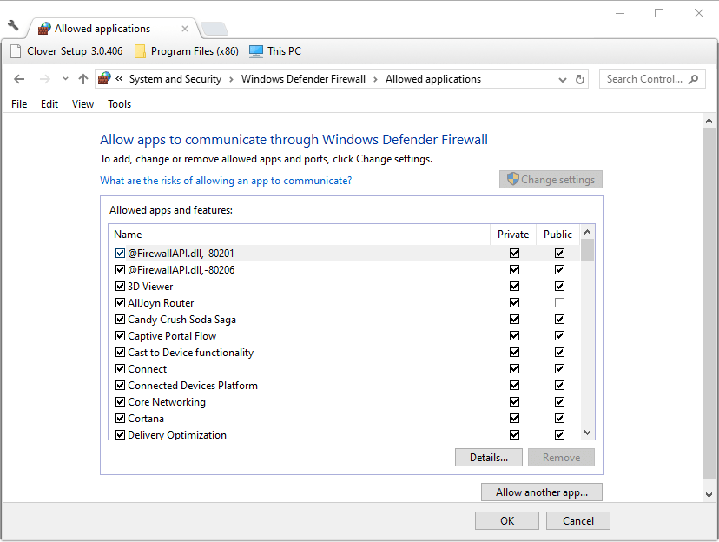Image resolution: width=719 pixels, height=542 pixels.
Task: Go up one level with up arrow
Action: click(83, 79)
